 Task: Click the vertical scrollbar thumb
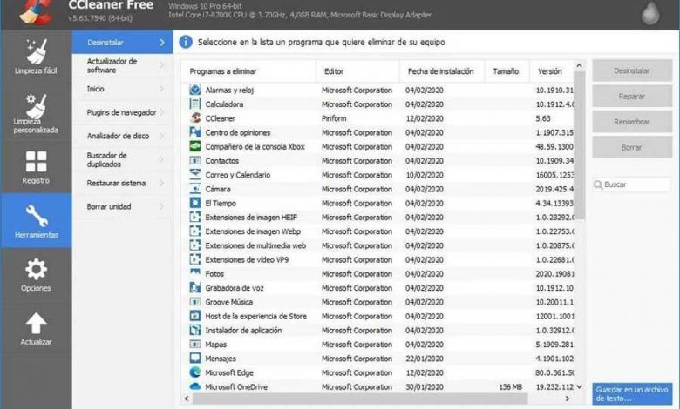click(580, 146)
